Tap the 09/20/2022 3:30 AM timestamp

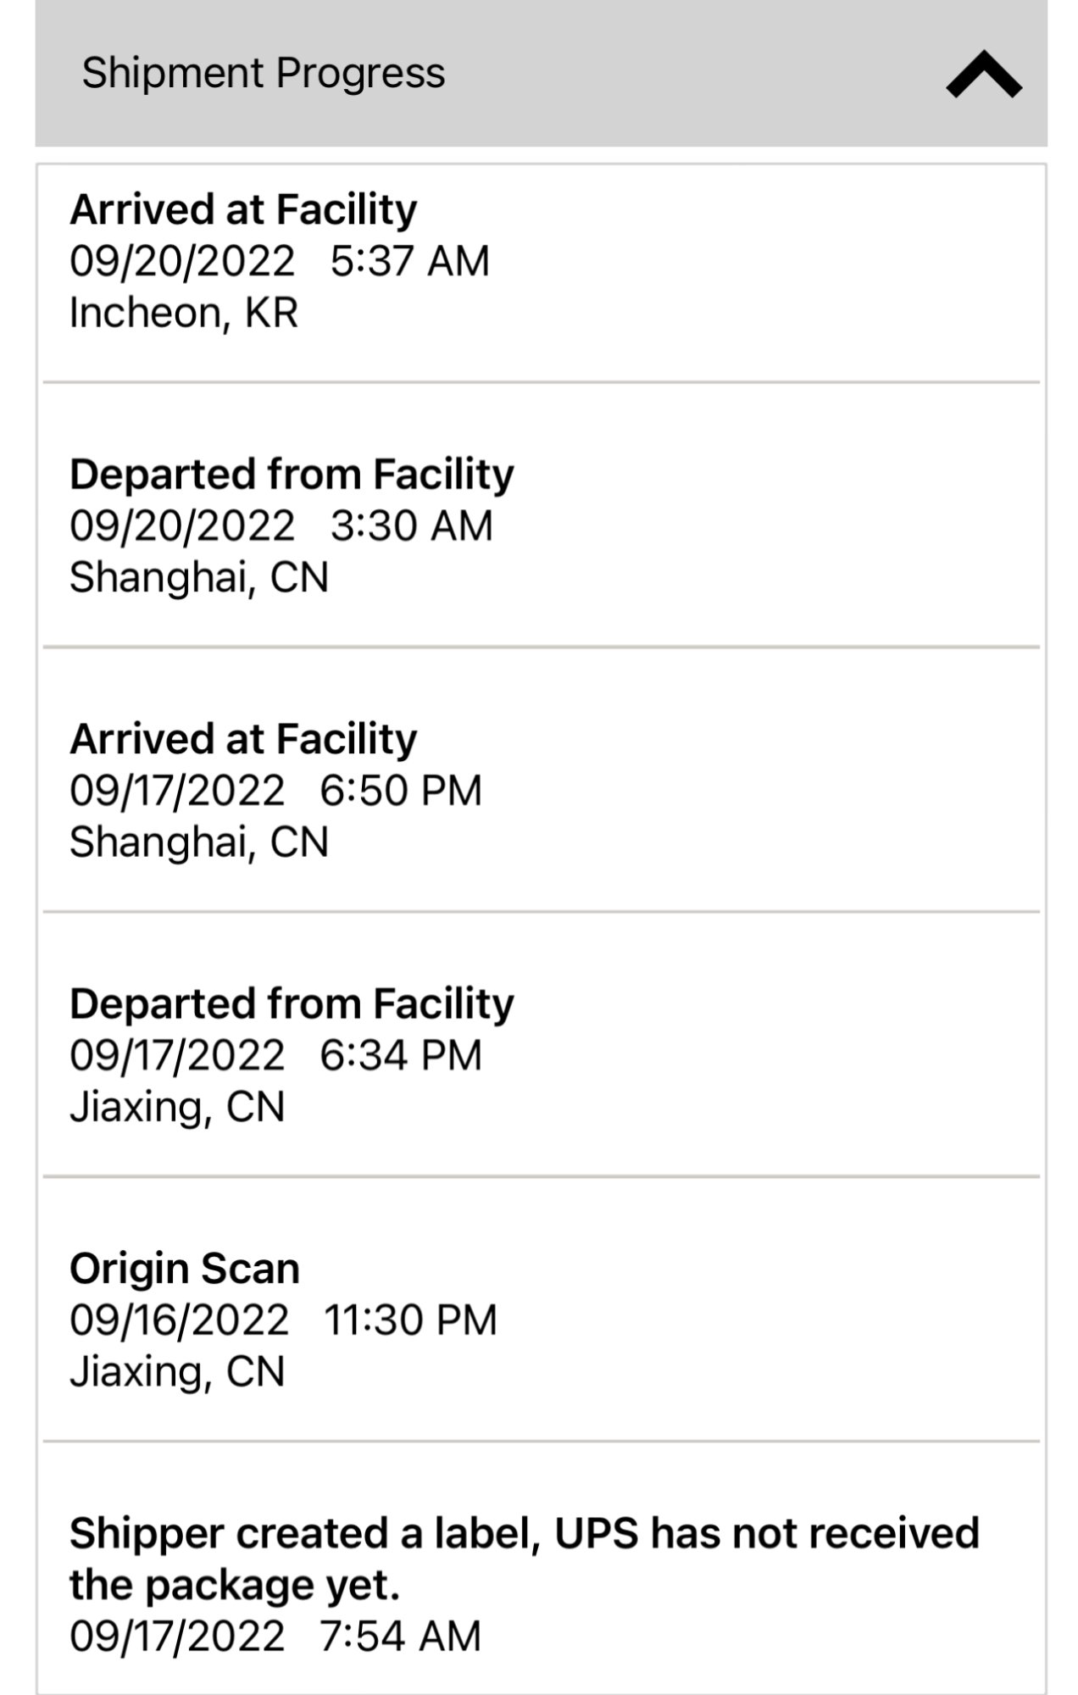coord(281,525)
